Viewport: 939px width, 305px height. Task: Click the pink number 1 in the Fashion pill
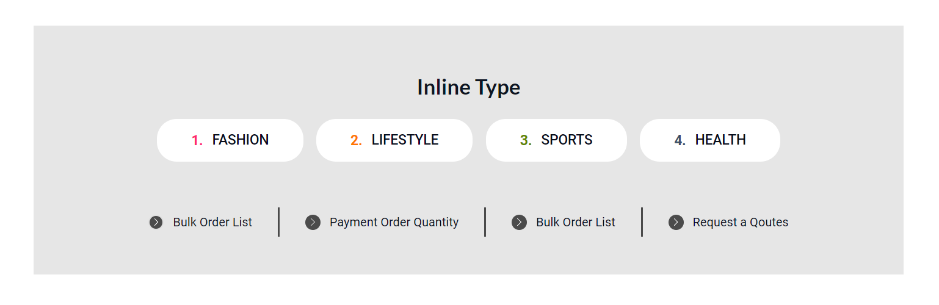pos(197,141)
